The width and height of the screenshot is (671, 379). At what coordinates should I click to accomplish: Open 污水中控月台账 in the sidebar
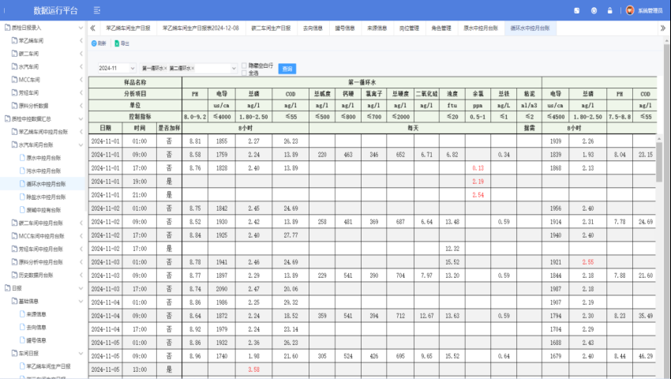pos(43,171)
